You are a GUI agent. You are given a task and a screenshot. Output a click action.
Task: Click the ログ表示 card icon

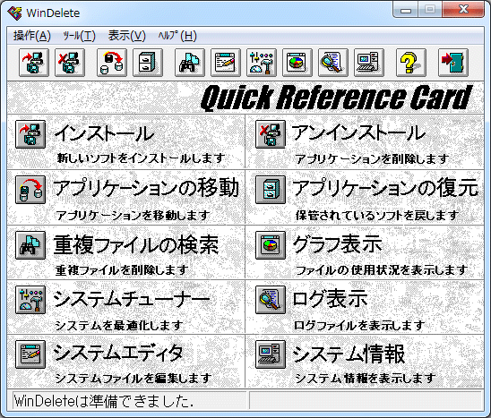point(271,300)
